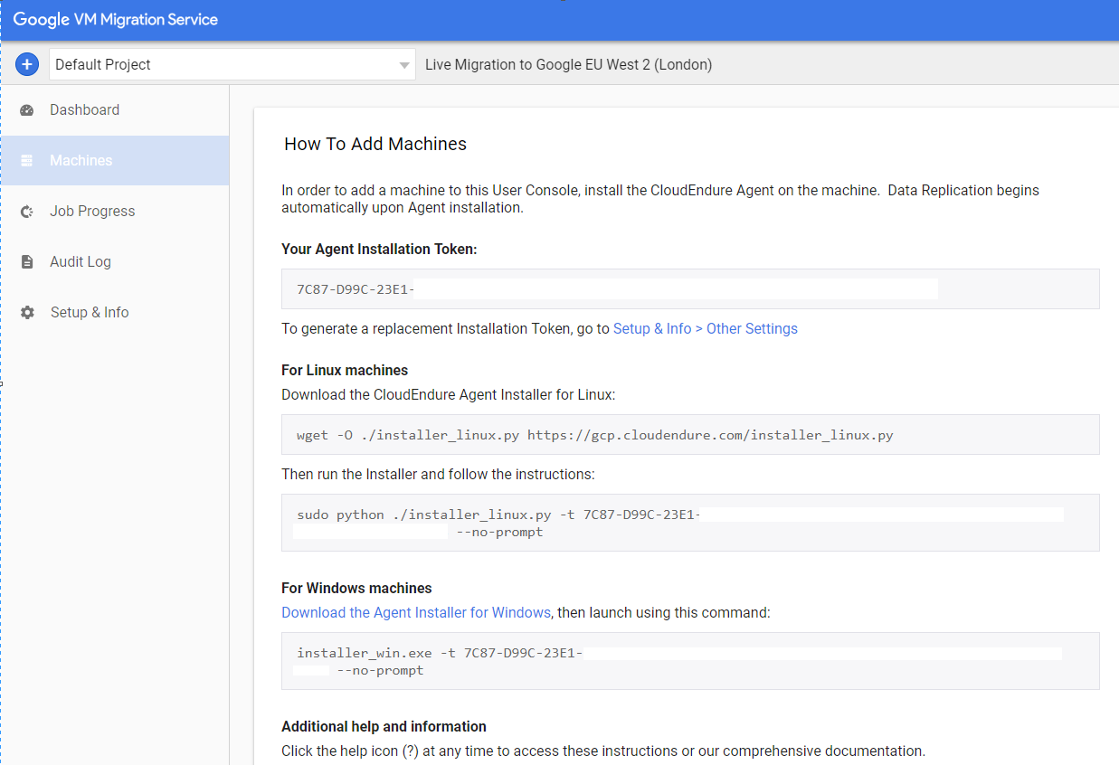
Task: Follow the Setup & Info > Other Settings link
Action: (706, 329)
